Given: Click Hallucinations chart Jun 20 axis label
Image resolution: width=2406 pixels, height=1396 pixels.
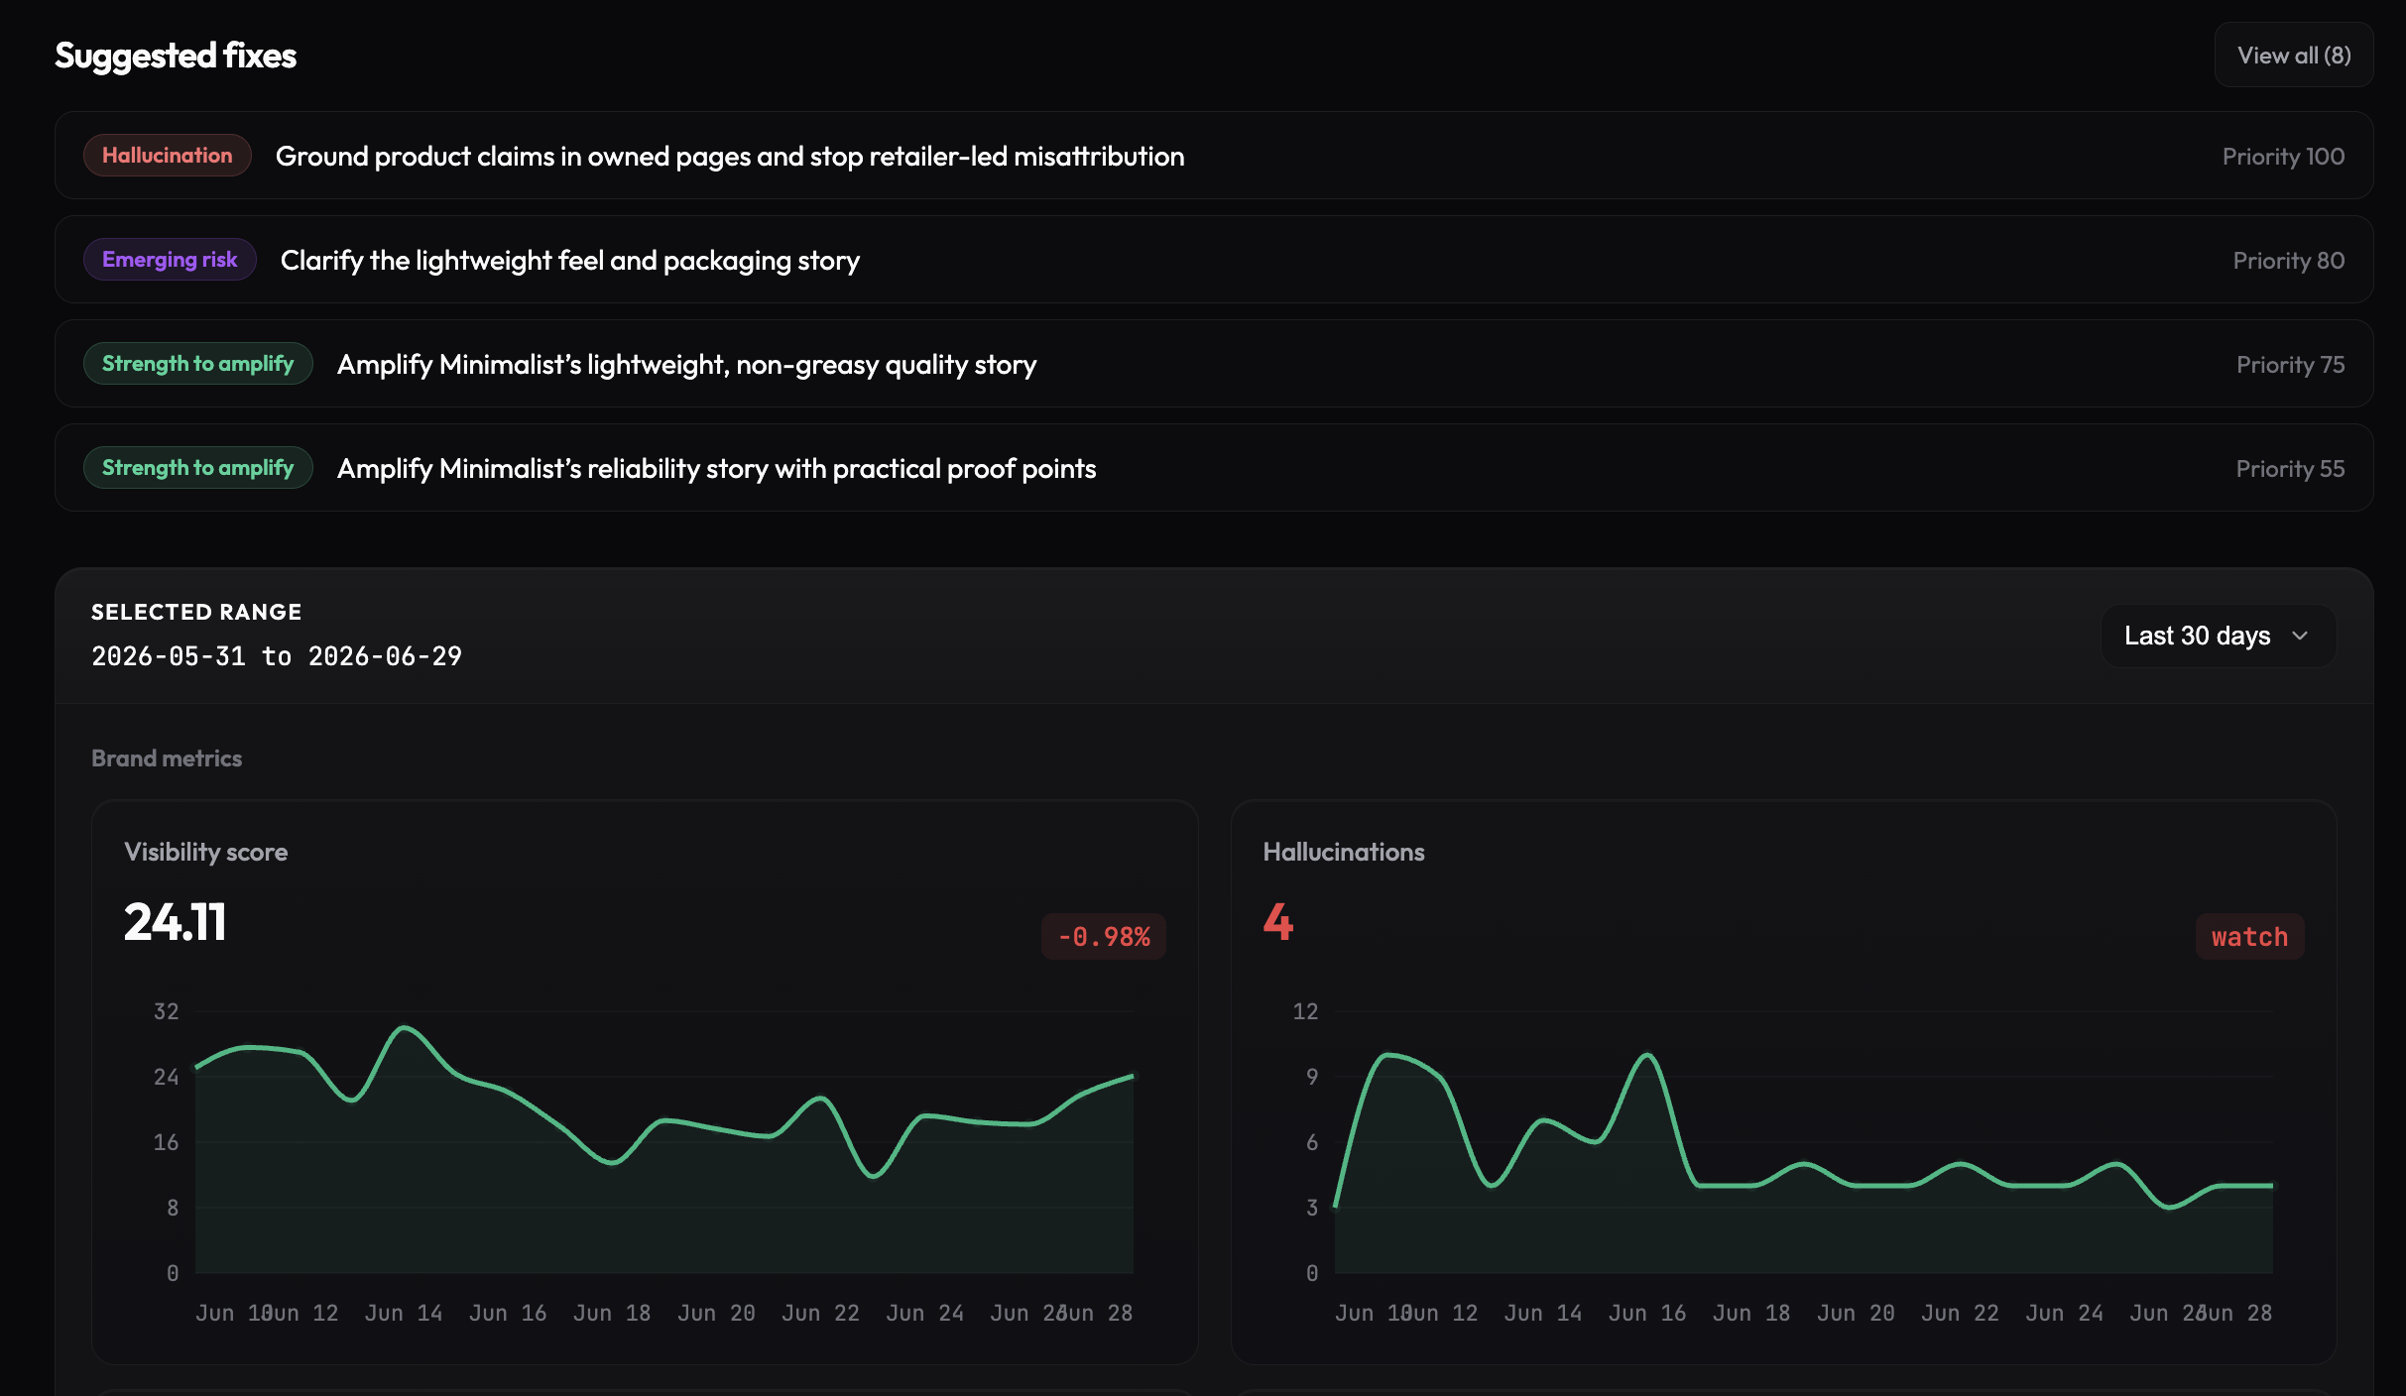Looking at the screenshot, I should (x=1856, y=1313).
